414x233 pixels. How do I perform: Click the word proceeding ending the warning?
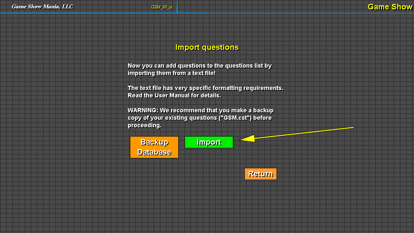point(144,126)
